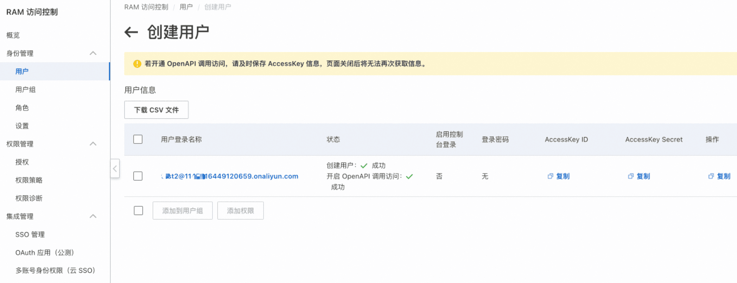Click the 用户信息 section heading
The width and height of the screenshot is (737, 283).
tap(140, 90)
